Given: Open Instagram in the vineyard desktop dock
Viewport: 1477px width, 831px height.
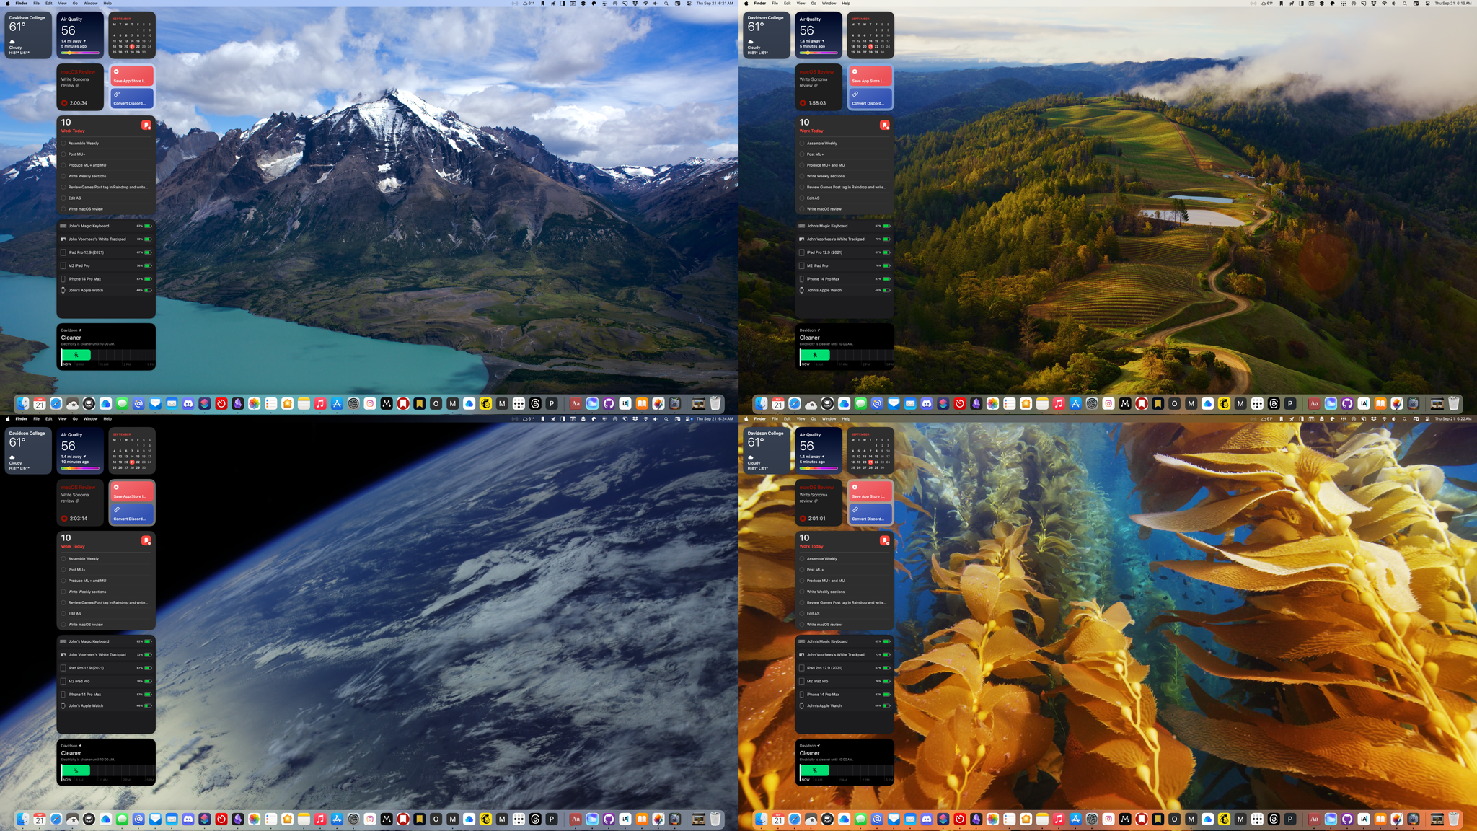Looking at the screenshot, I should [x=1108, y=404].
